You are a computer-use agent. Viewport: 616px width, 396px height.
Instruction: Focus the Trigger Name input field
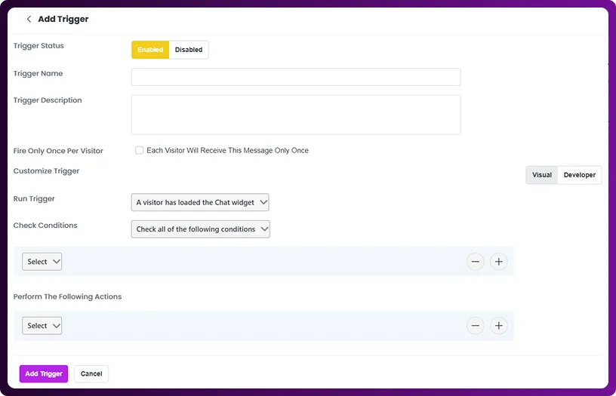coord(295,77)
